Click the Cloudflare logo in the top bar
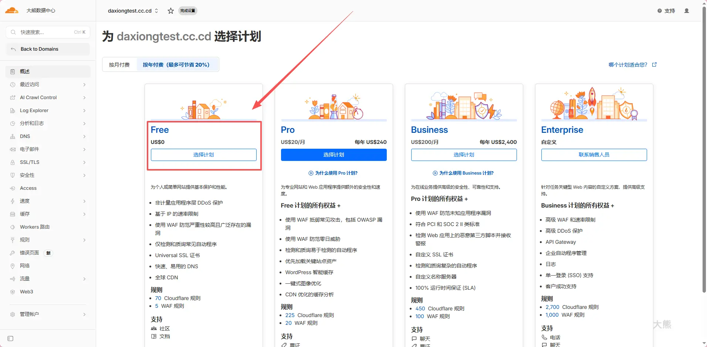Screen dimensions: 707x347 pyautogui.click(x=11, y=10)
